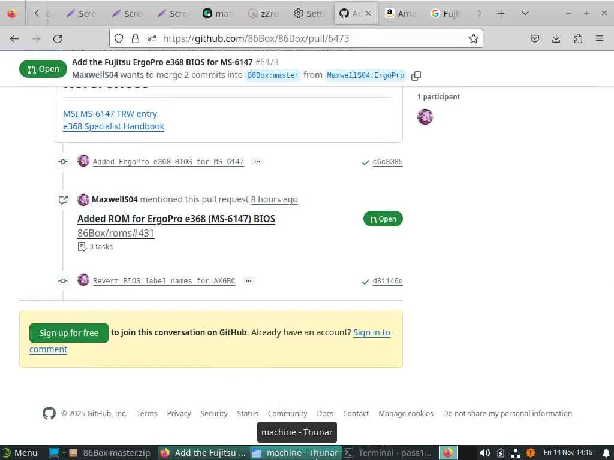
Task: Bookmark this page with the star icon
Action: pos(474,38)
